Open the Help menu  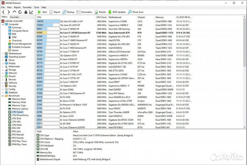pos(44,7)
